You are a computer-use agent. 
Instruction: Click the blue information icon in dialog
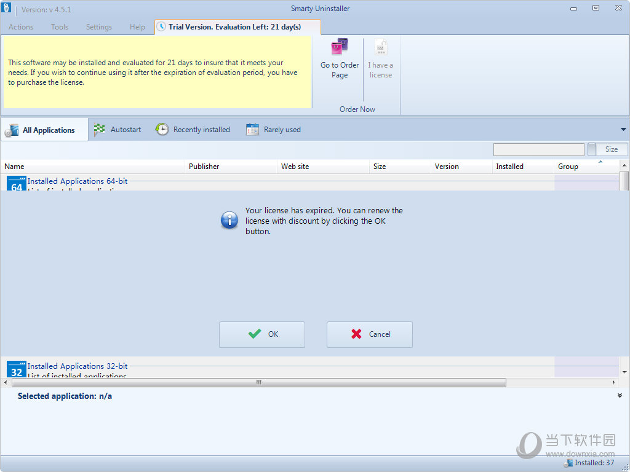click(229, 221)
